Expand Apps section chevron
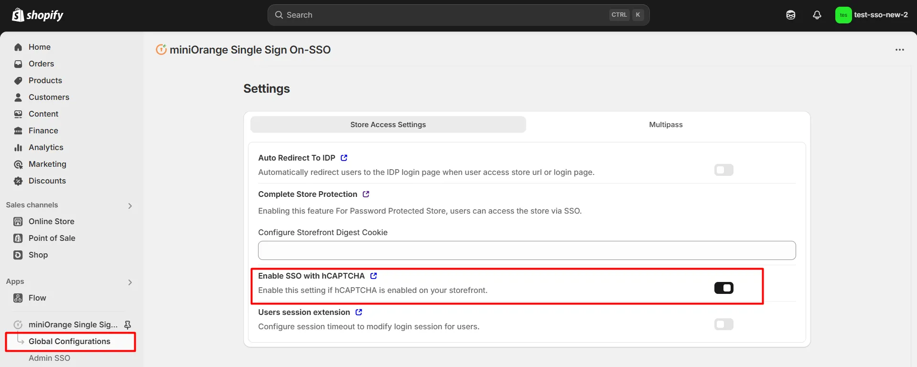 click(130, 282)
